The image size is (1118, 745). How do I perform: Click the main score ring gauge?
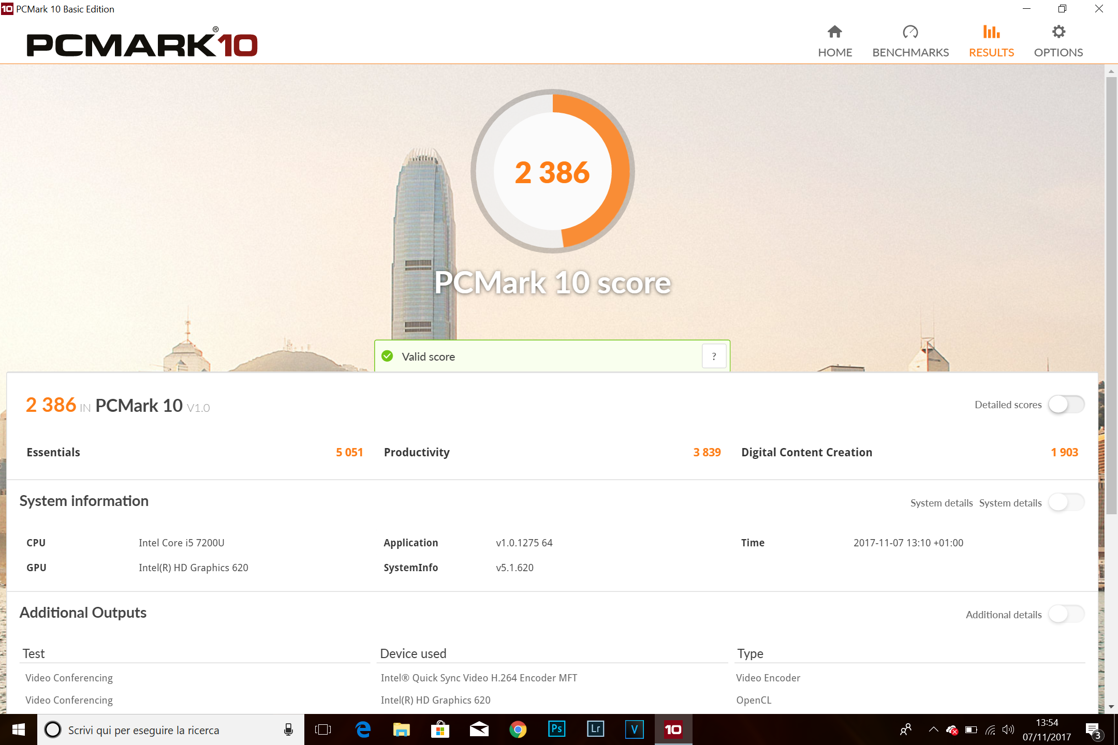(552, 172)
